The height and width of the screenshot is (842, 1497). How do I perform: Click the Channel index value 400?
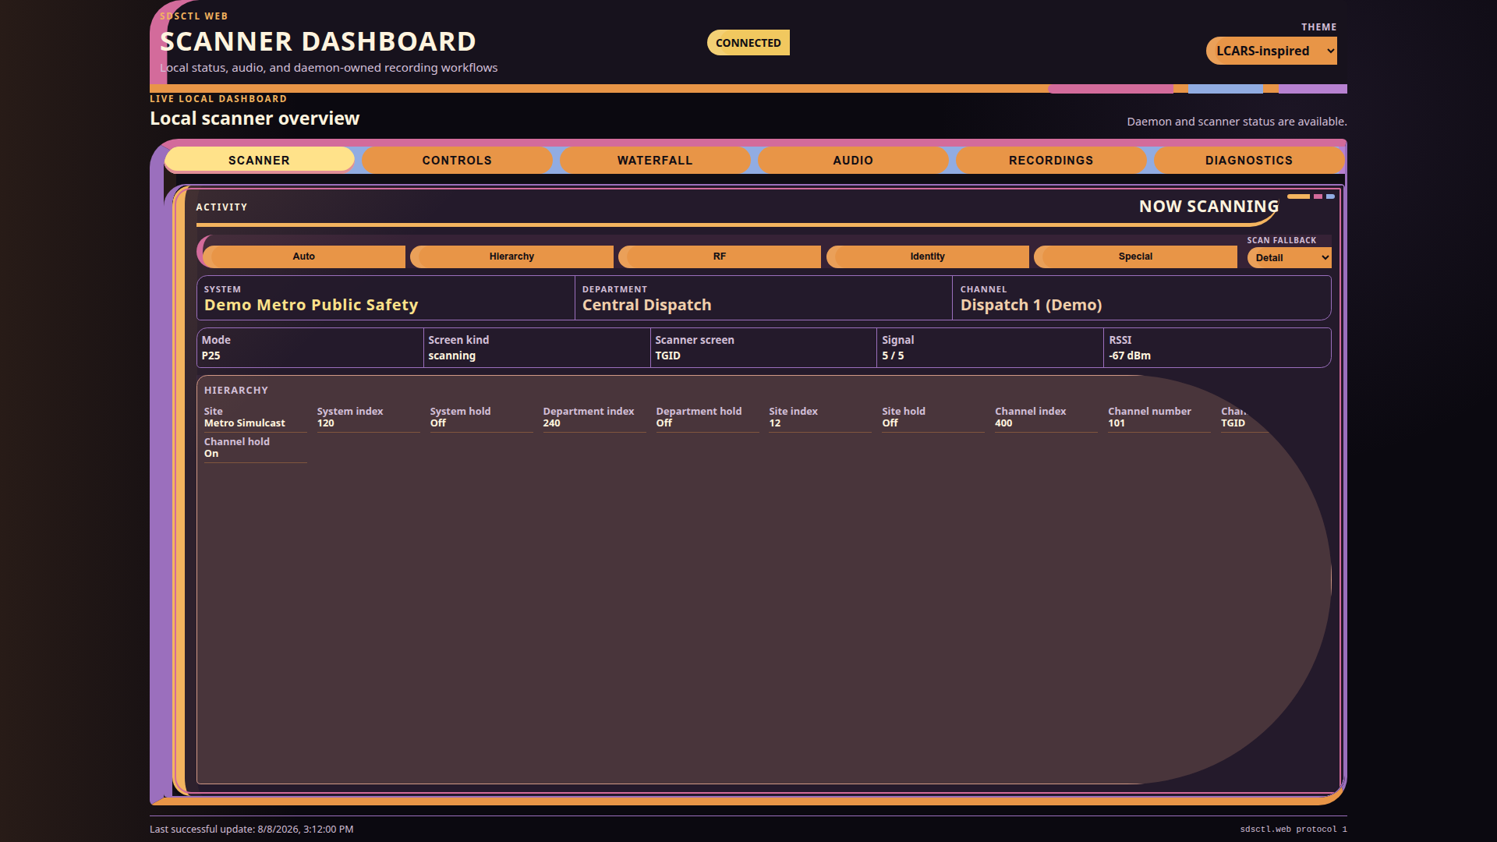click(1004, 423)
